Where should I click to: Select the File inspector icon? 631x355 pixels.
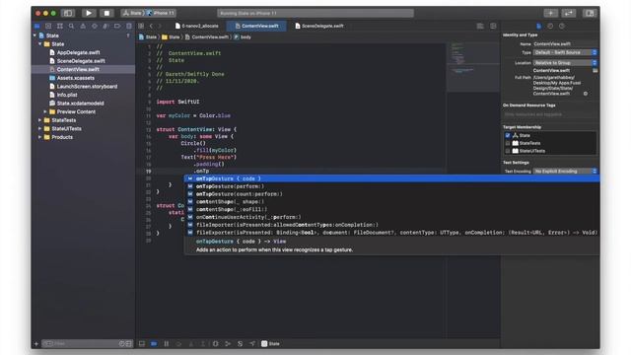click(x=539, y=26)
